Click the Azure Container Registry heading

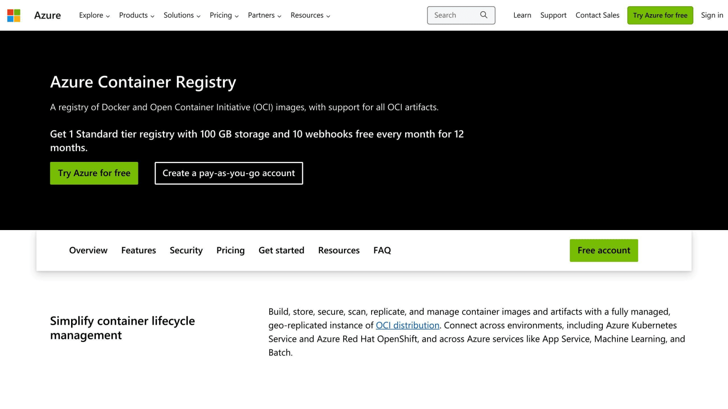[143, 82]
